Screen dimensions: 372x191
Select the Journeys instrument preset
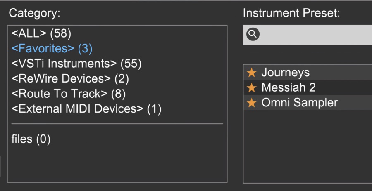(x=308, y=72)
